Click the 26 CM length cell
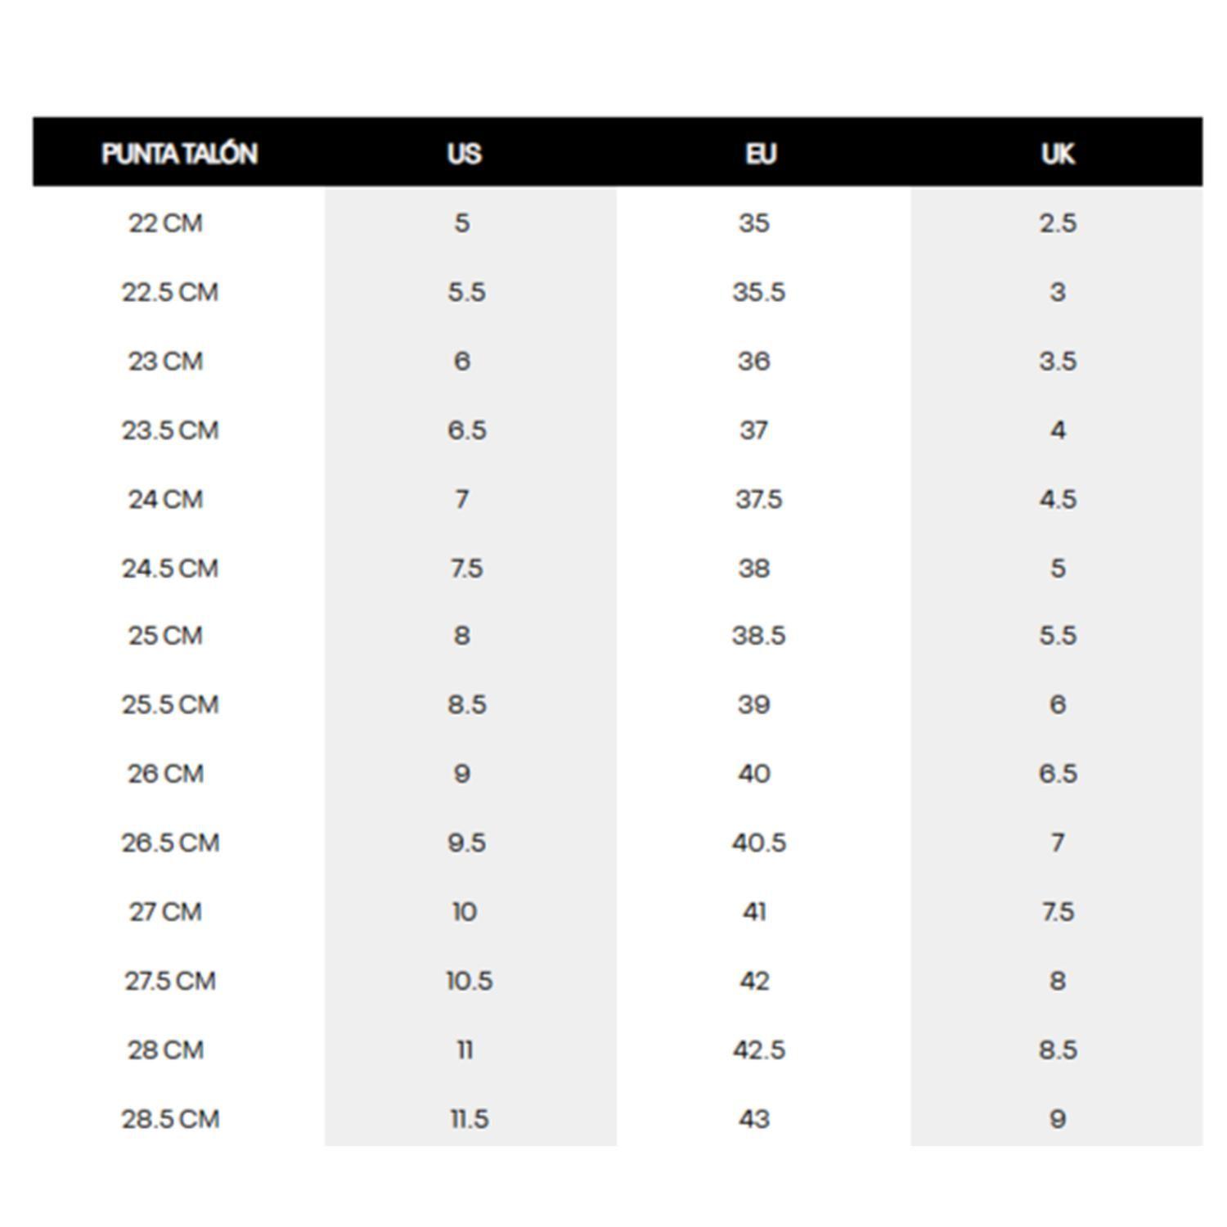 coord(165,774)
